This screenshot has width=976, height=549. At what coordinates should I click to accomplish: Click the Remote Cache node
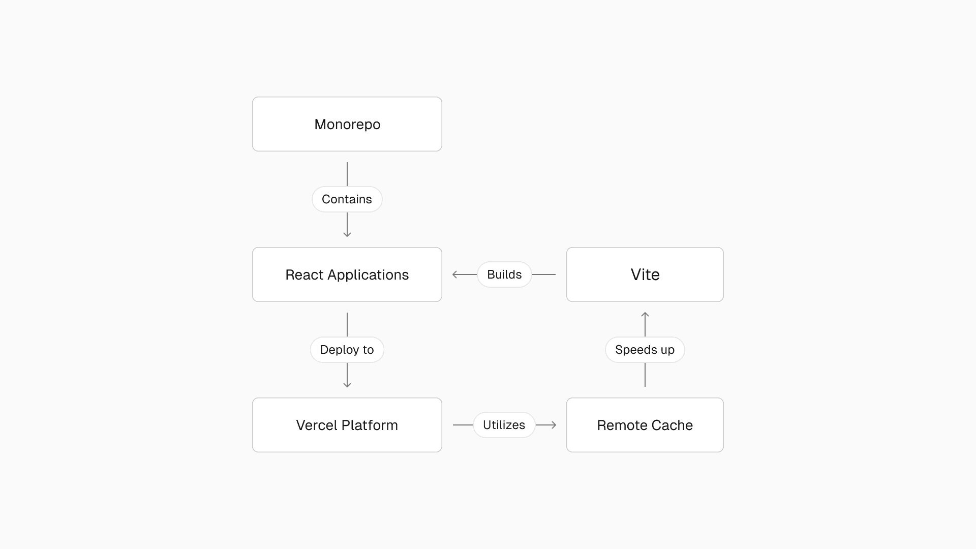tap(645, 425)
